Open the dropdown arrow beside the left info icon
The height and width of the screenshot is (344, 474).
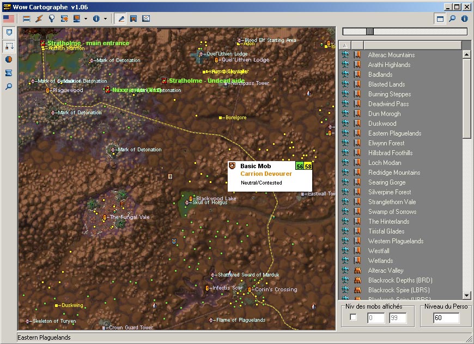[105, 19]
